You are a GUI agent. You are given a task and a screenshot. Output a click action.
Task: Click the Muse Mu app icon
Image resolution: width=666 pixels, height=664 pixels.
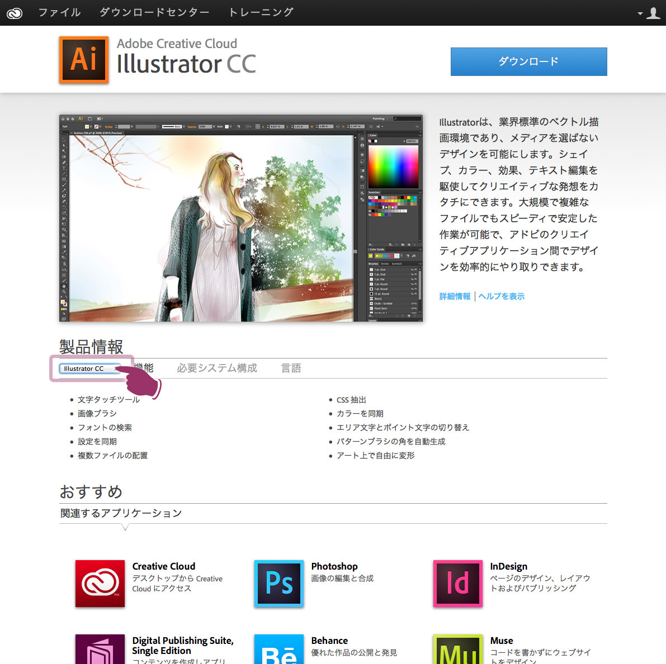[x=458, y=649]
